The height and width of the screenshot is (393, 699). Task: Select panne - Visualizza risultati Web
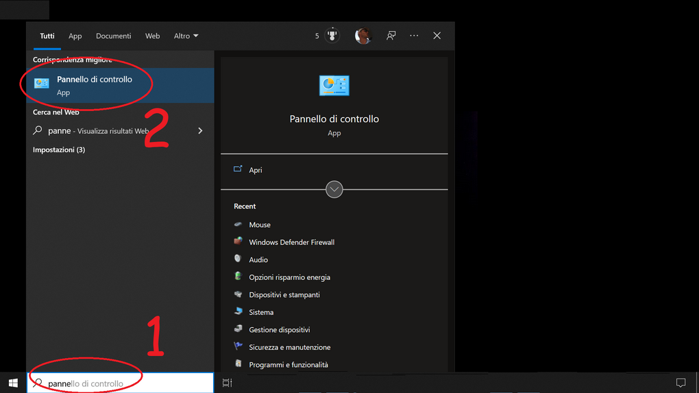click(120, 131)
